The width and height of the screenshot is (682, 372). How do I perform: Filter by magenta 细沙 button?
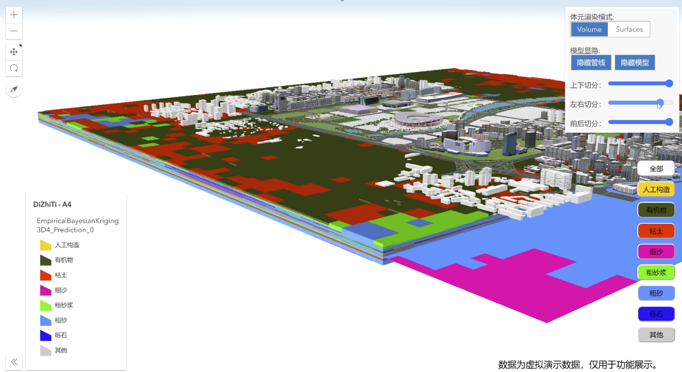pos(656,251)
